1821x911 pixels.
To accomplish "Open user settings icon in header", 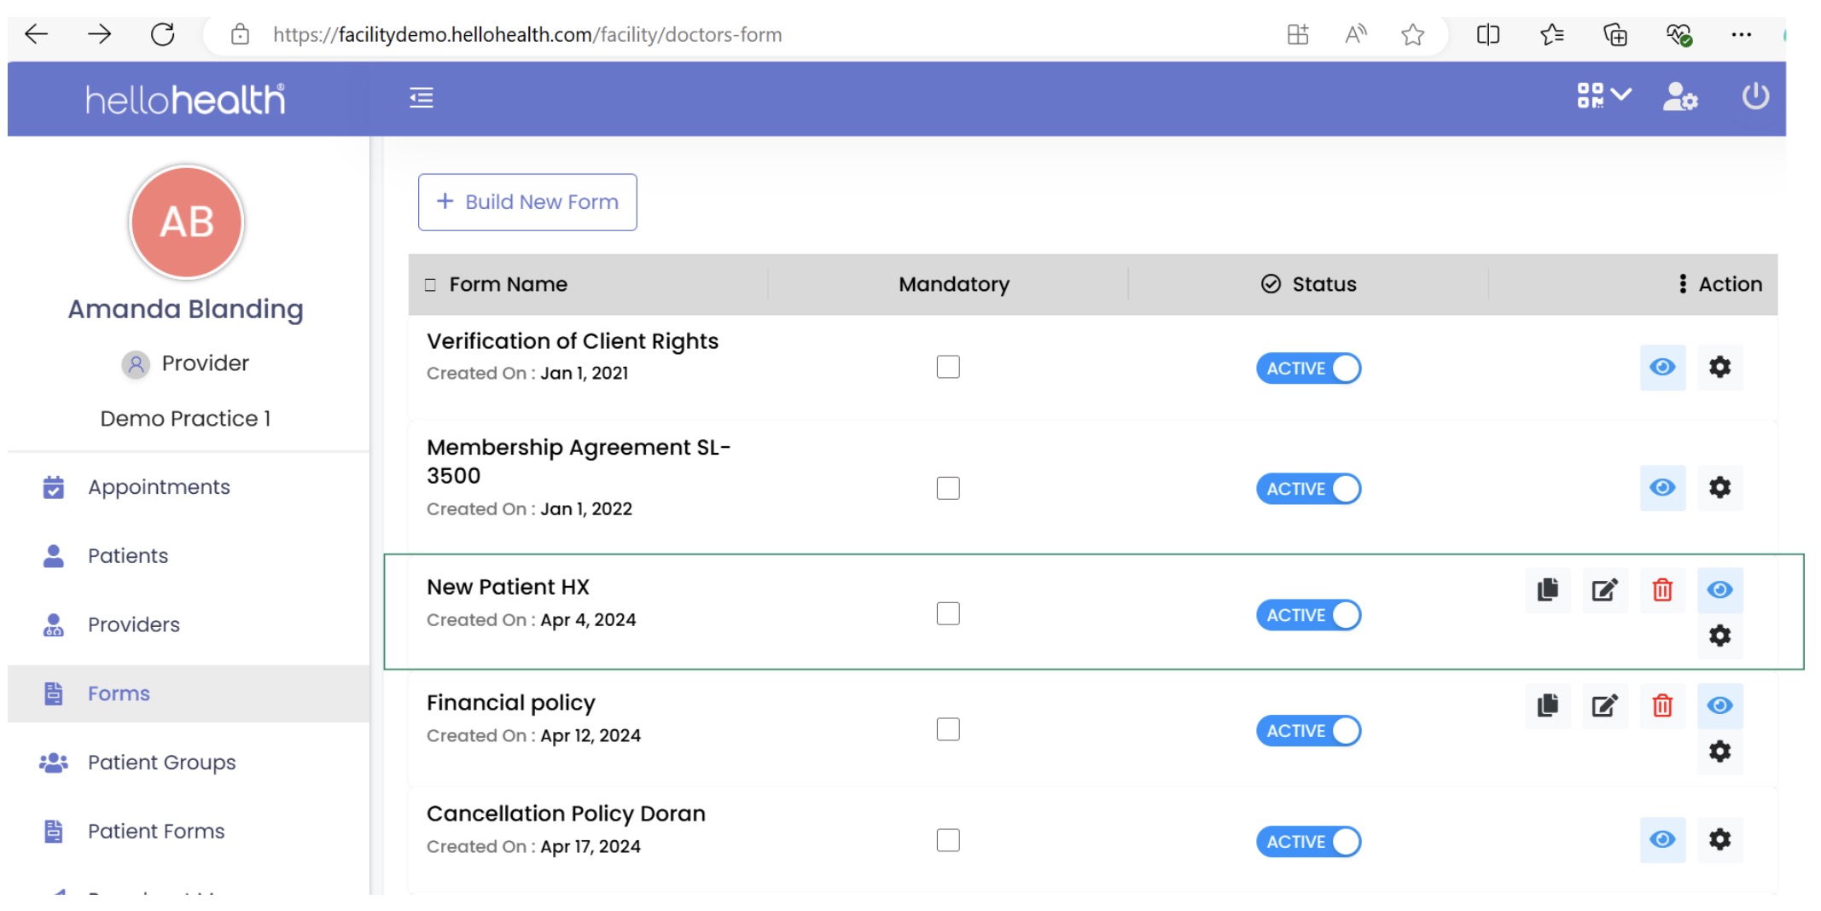I will 1679,97.
